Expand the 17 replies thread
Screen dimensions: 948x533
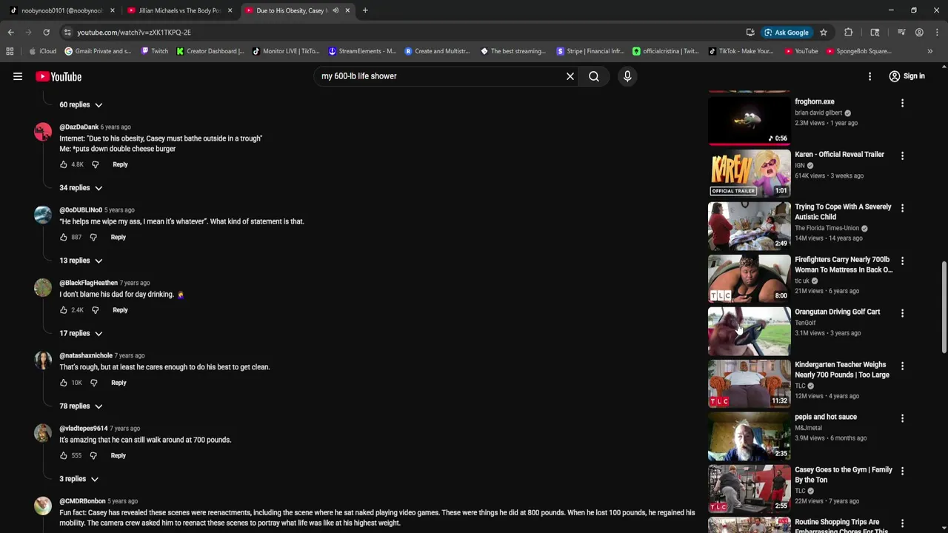81,334
